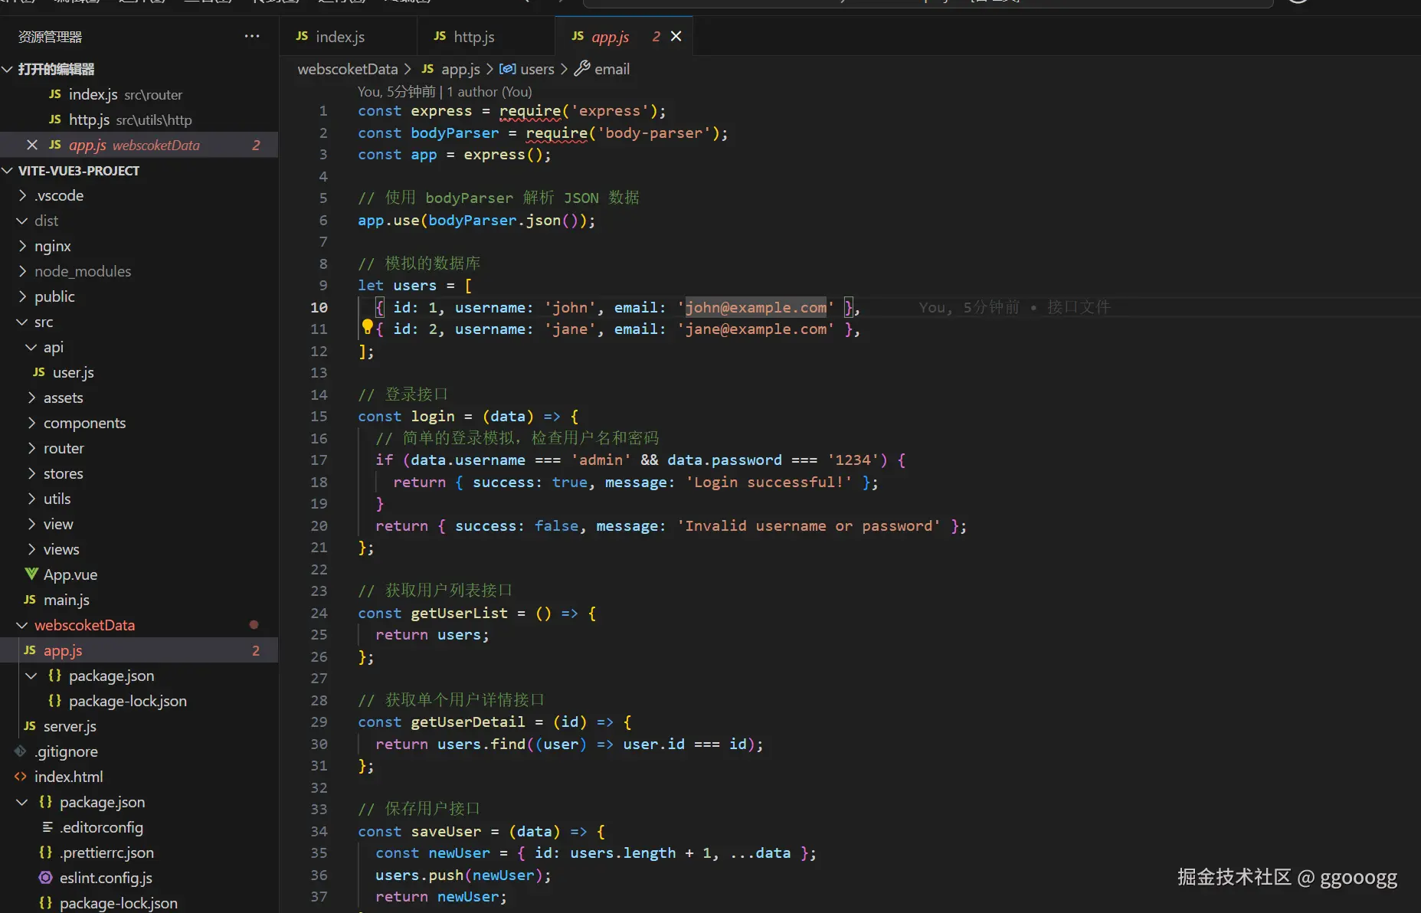The image size is (1421, 913).
Task: Open server.js from the file tree
Action: point(70,726)
